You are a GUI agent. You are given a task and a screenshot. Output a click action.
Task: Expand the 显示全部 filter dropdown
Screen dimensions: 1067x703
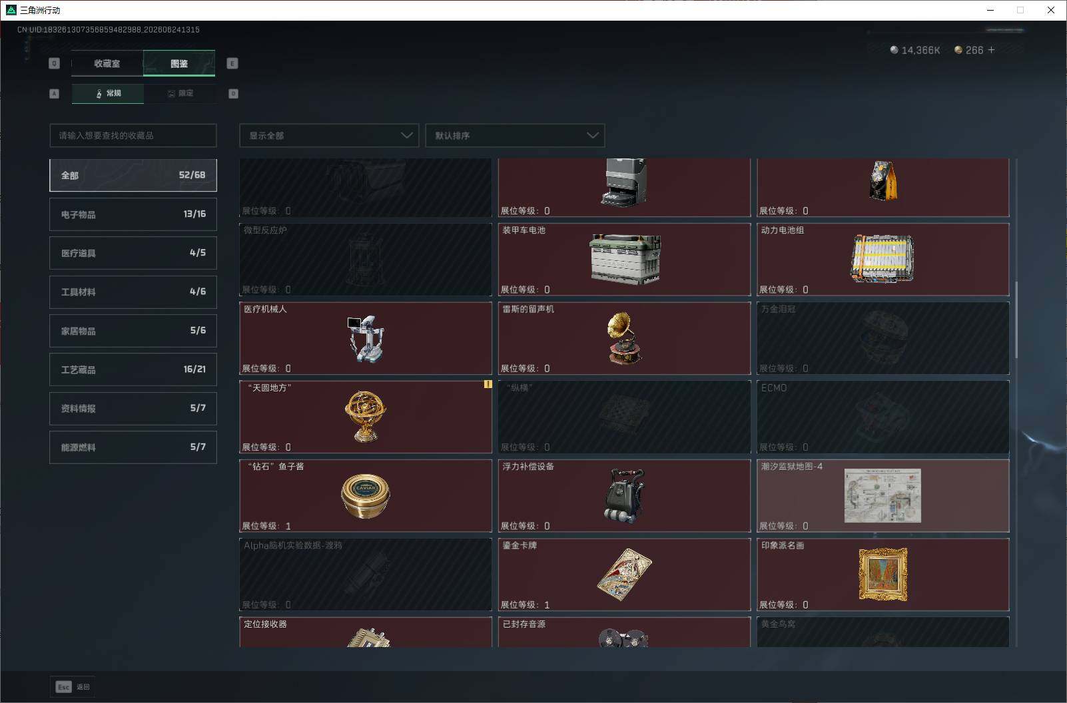(329, 135)
